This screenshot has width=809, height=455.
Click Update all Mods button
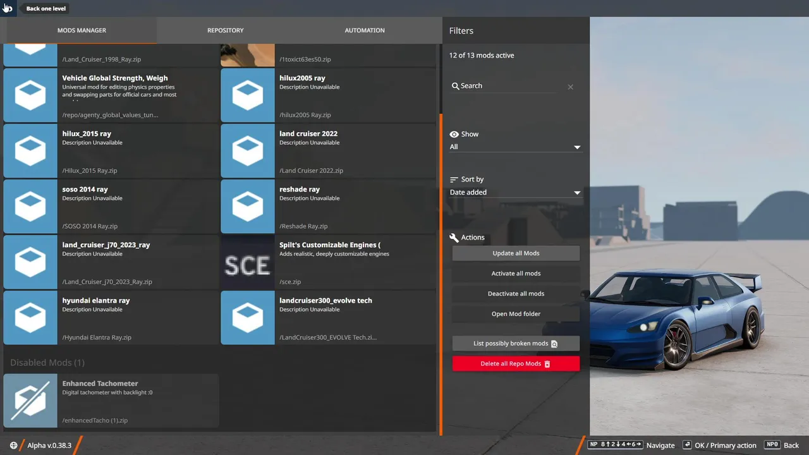(516, 253)
